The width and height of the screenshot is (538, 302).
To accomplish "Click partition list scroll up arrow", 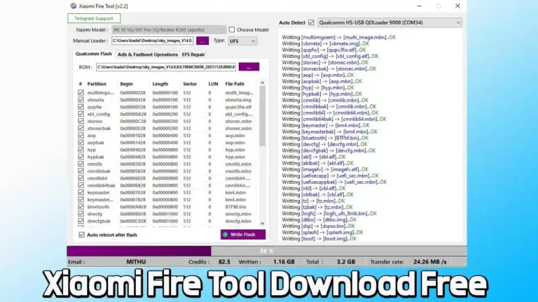I will point(263,83).
